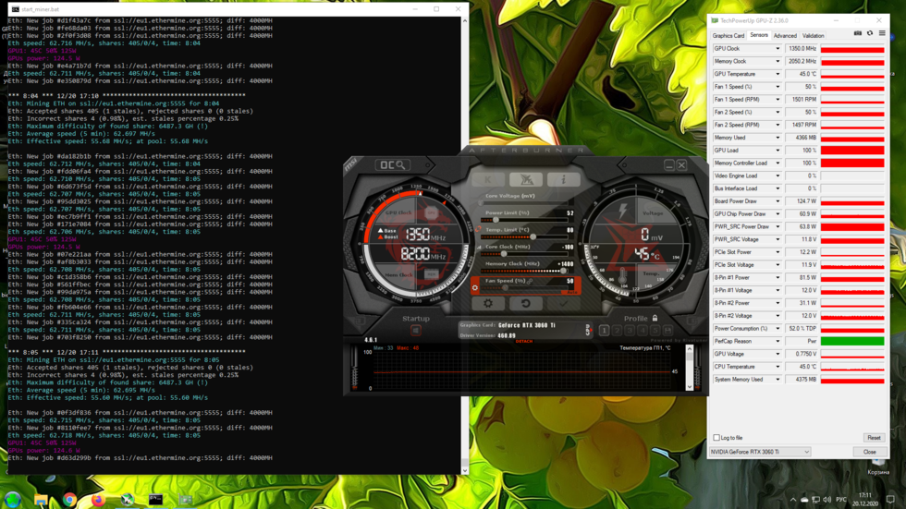Open the NVIDIA GeForce RTX 3060 Ti selector

click(759, 452)
